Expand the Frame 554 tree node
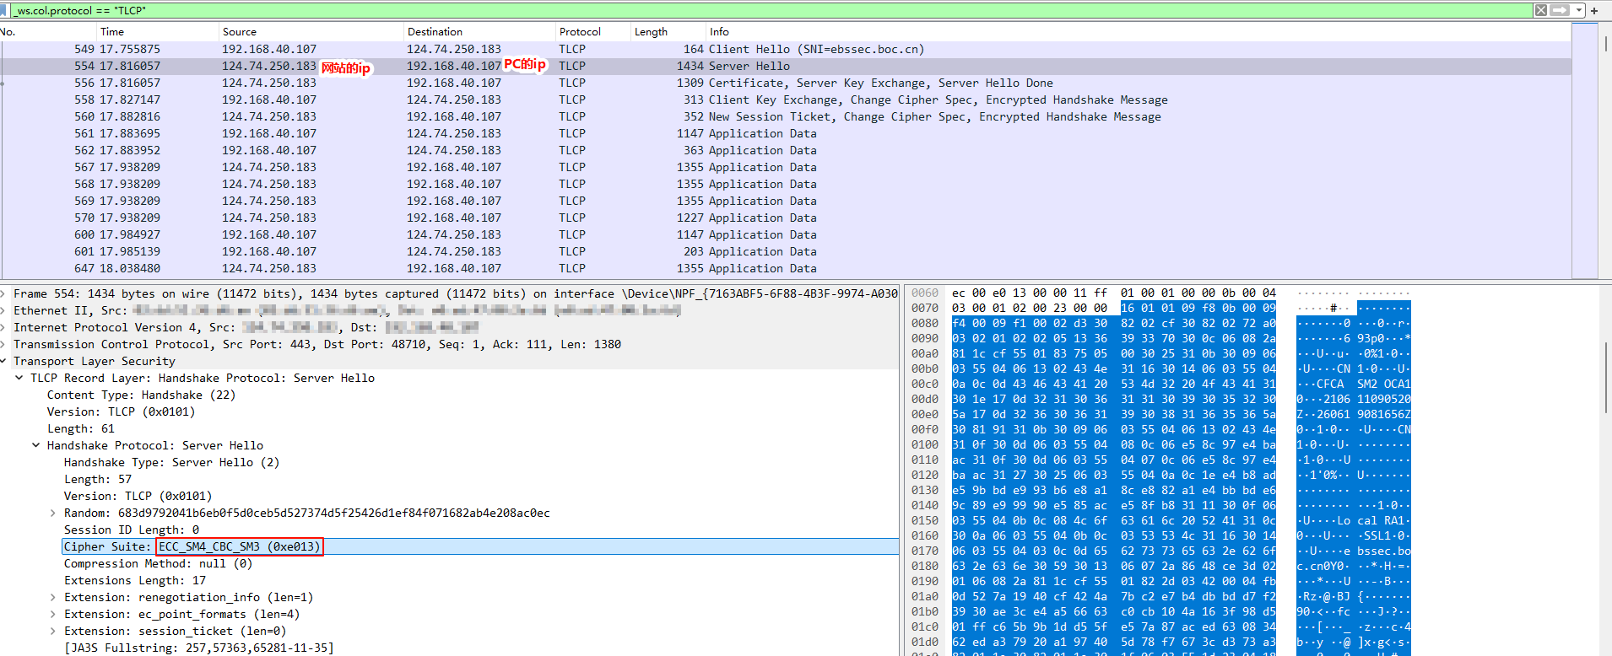This screenshot has width=1612, height=656. [x=4, y=293]
